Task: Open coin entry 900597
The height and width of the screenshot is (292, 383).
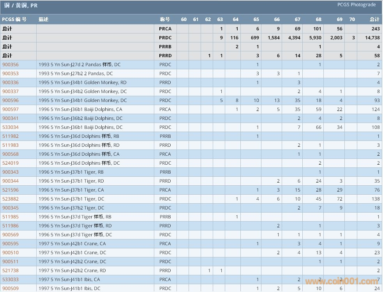Action: [x=11, y=109]
